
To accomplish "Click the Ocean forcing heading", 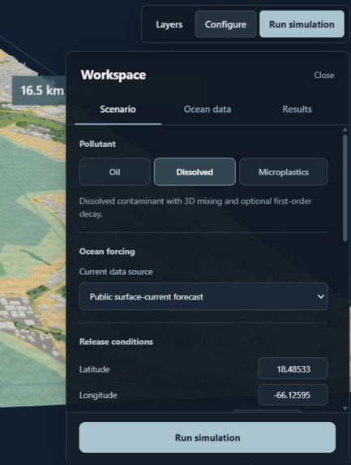I will [x=107, y=252].
